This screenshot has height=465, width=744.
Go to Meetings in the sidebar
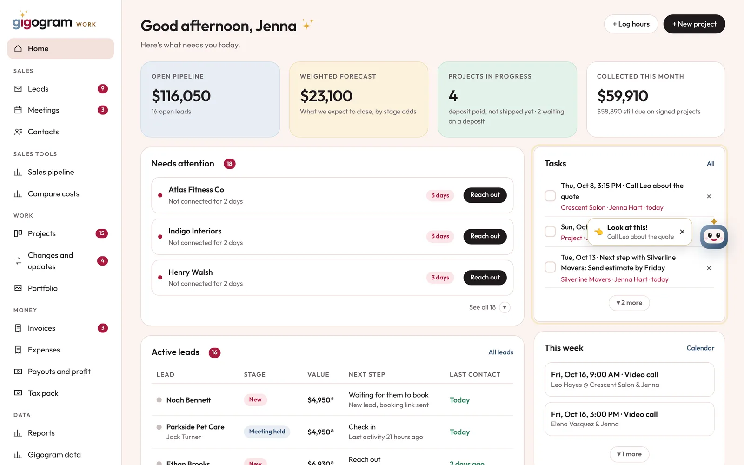tap(61, 110)
